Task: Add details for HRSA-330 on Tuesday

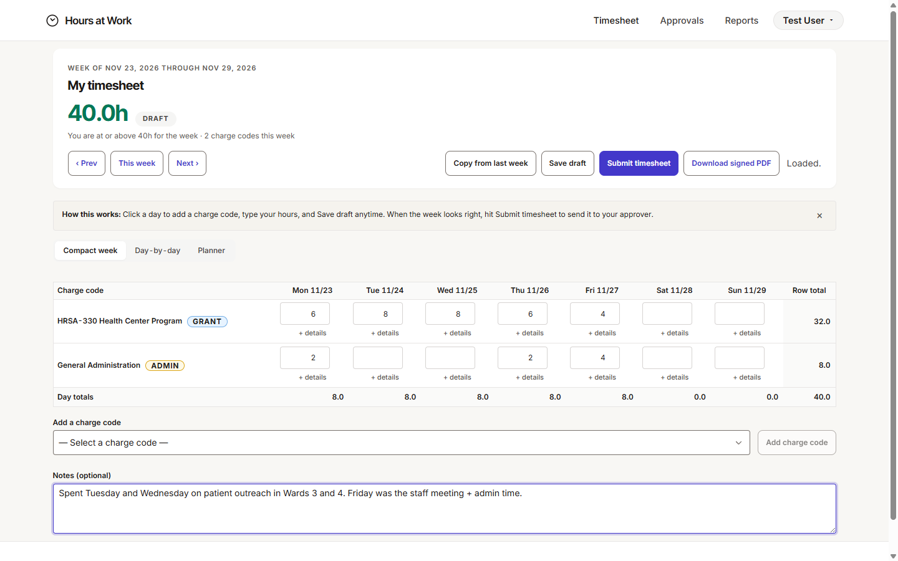Action: pyautogui.click(x=385, y=333)
